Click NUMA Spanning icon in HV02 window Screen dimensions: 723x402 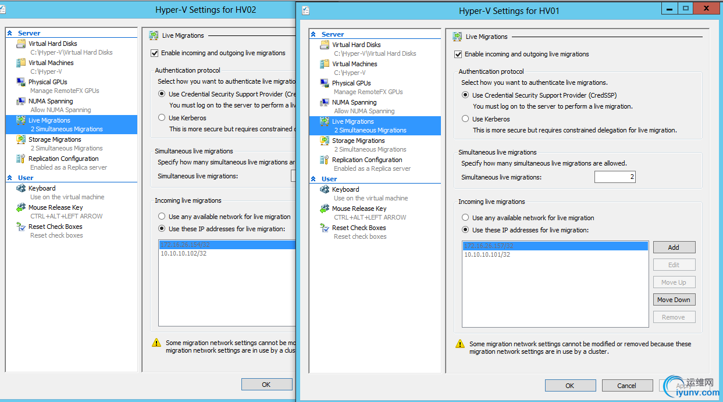coord(21,101)
